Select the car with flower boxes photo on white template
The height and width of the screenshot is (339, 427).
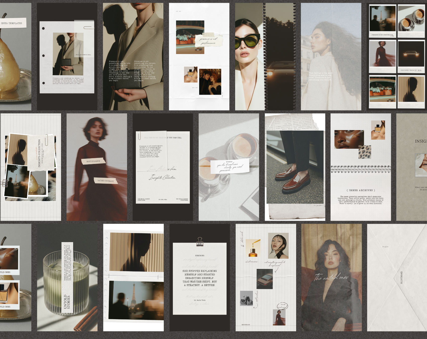pos(190,37)
